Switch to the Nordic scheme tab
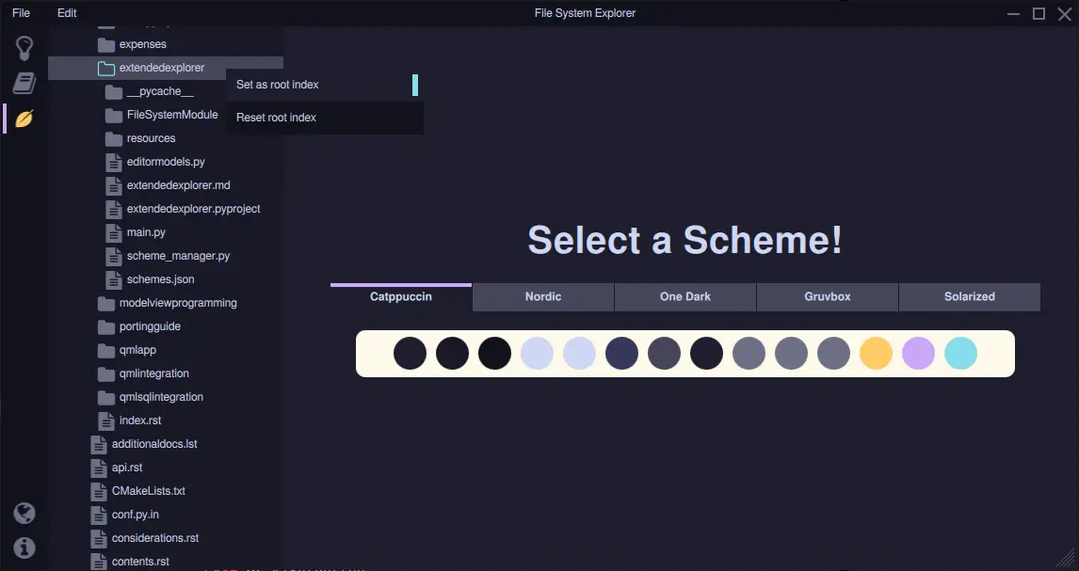This screenshot has width=1079, height=571. (x=543, y=296)
